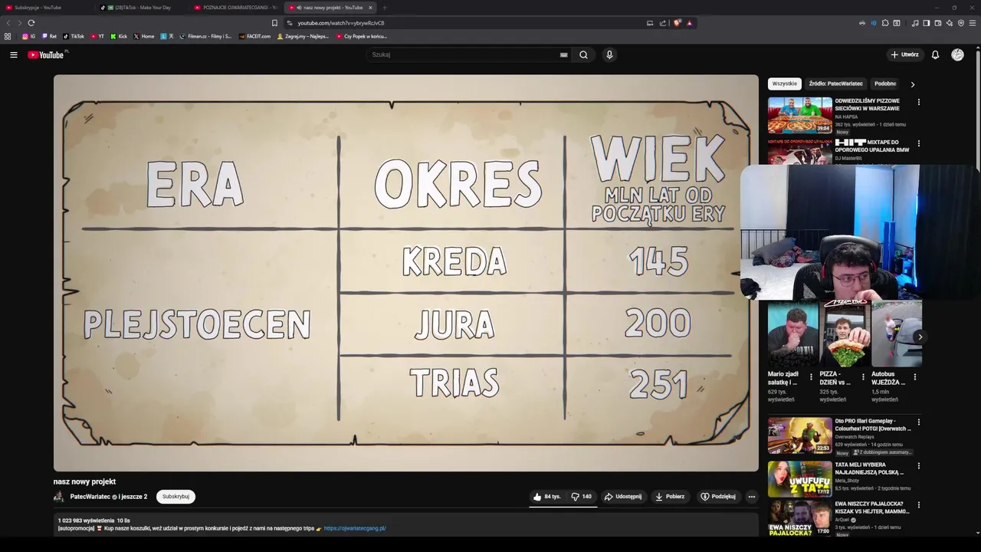The width and height of the screenshot is (981, 552).
Task: Switch to the POZNAJCIE OJWARIATECGANG browser tab
Action: (x=236, y=8)
